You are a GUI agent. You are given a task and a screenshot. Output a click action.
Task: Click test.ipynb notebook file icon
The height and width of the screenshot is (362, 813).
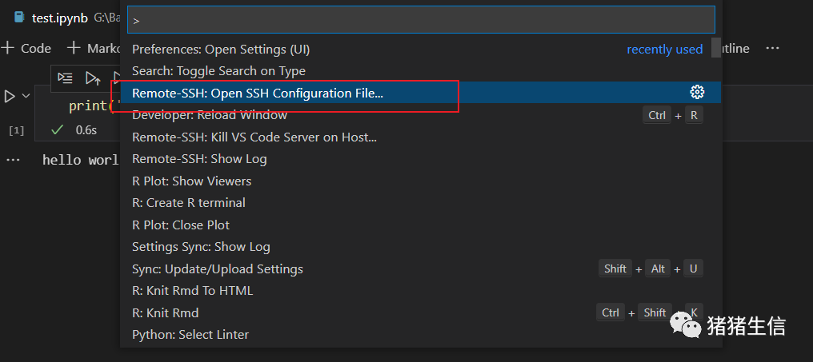click(20, 17)
